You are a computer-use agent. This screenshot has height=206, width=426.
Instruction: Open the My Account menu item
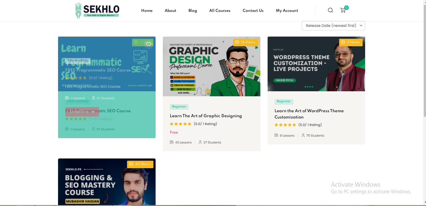(287, 11)
